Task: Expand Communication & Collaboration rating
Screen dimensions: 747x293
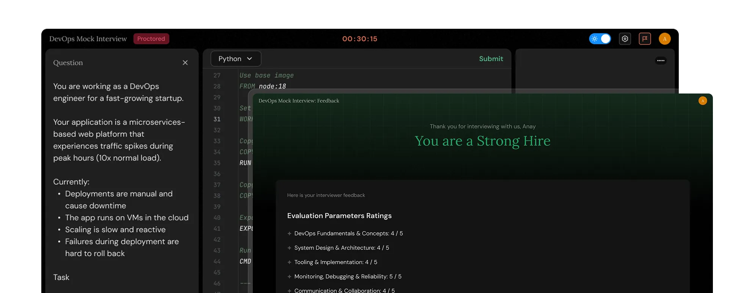Action: (290, 290)
